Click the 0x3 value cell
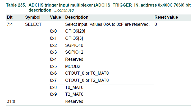The image size is (192, 107). point(53,52)
